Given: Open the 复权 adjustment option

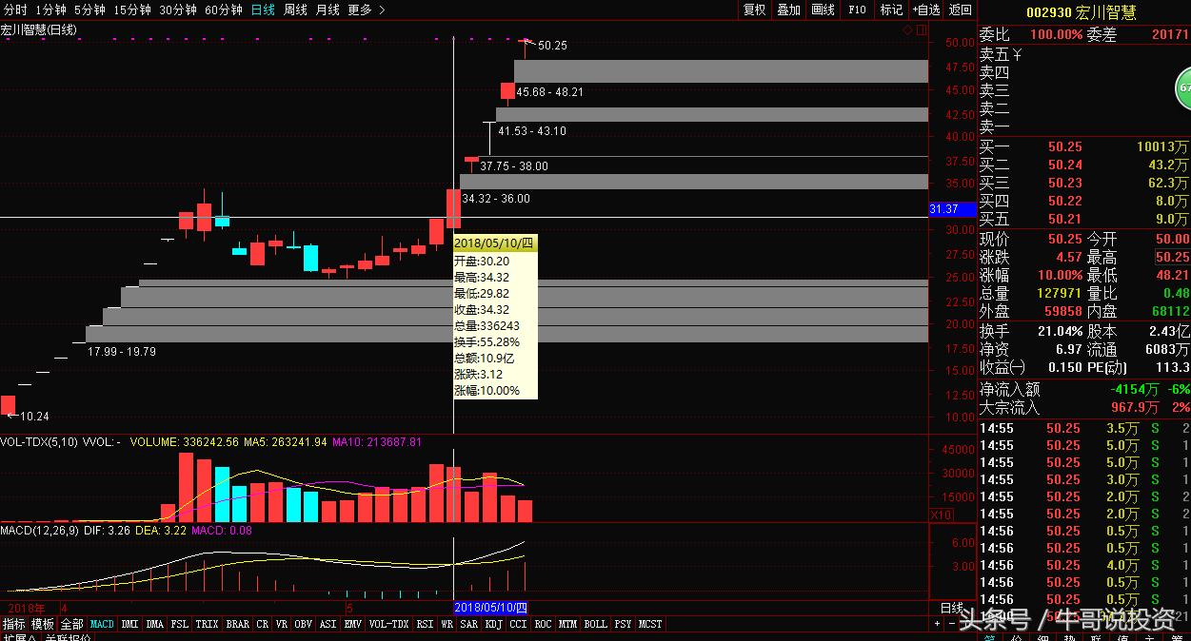Looking at the screenshot, I should coord(754,10).
